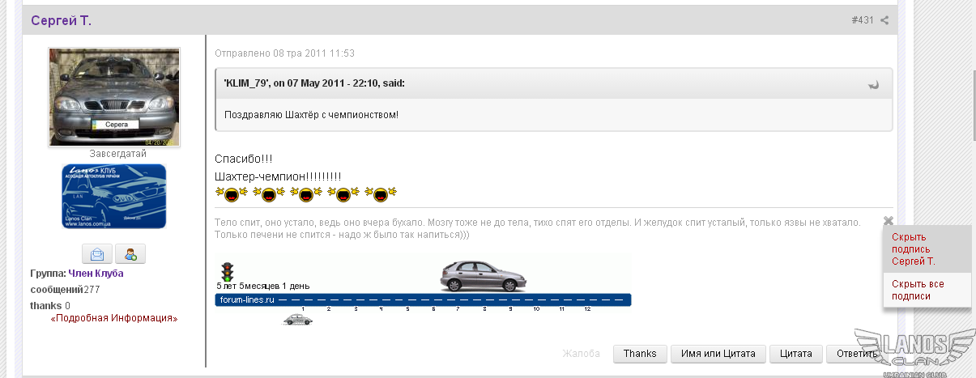
Task: Click the Lanos Club membership card image
Action: pyautogui.click(x=114, y=197)
